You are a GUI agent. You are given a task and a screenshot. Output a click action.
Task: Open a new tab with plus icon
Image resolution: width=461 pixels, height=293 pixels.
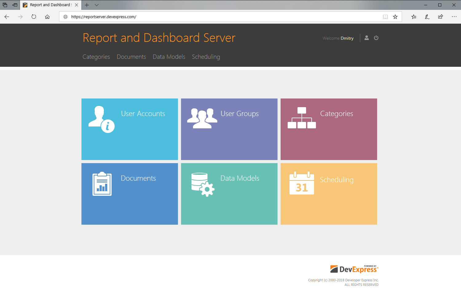coord(87,5)
